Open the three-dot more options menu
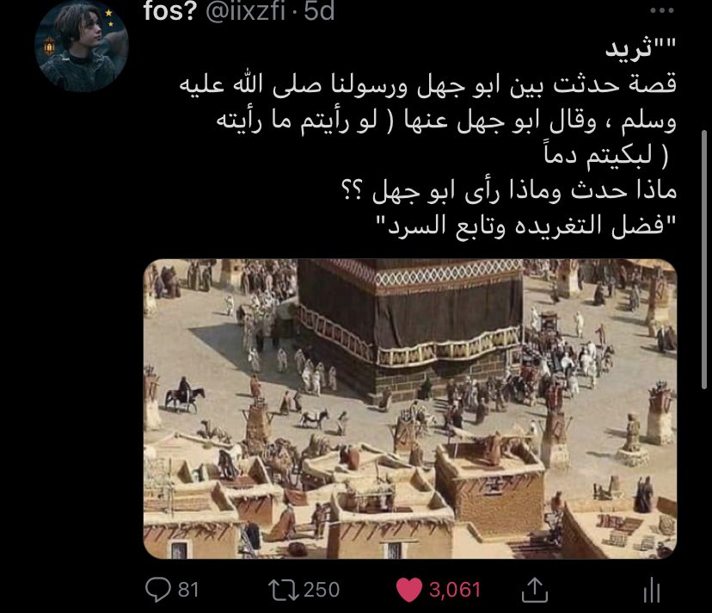The width and height of the screenshot is (712, 613). [x=661, y=10]
